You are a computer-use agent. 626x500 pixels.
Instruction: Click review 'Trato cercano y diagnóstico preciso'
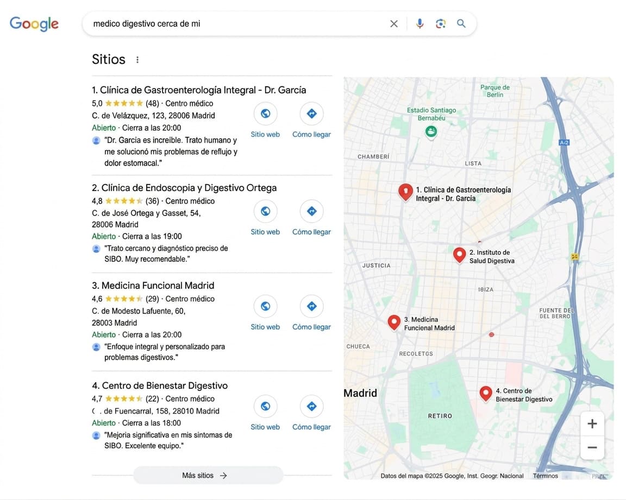[166, 254]
